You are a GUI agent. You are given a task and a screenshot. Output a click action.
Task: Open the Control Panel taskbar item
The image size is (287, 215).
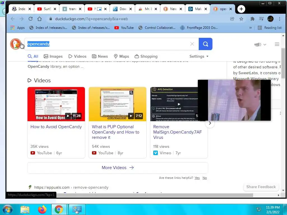click(77, 209)
